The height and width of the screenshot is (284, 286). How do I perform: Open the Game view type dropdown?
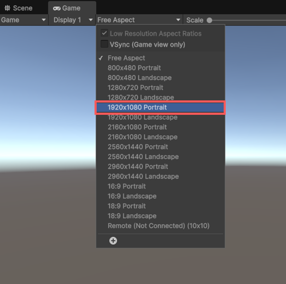pyautogui.click(x=24, y=20)
